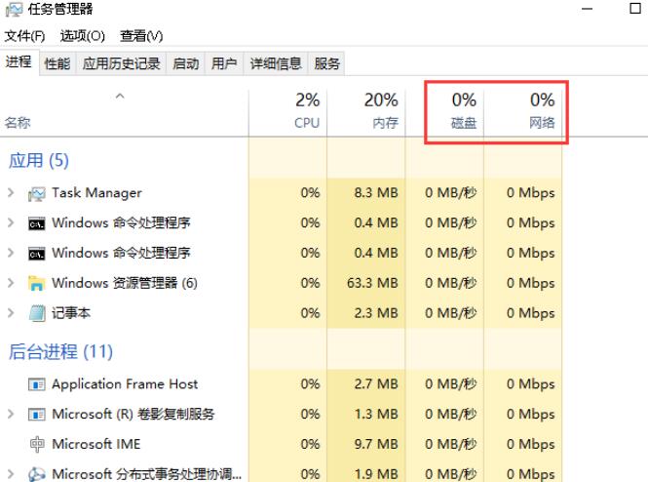Click the 8.3 MB memory value

pyautogui.click(x=376, y=193)
